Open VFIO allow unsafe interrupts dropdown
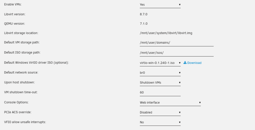Screen dimensions: 255x130 [x=160, y=122]
